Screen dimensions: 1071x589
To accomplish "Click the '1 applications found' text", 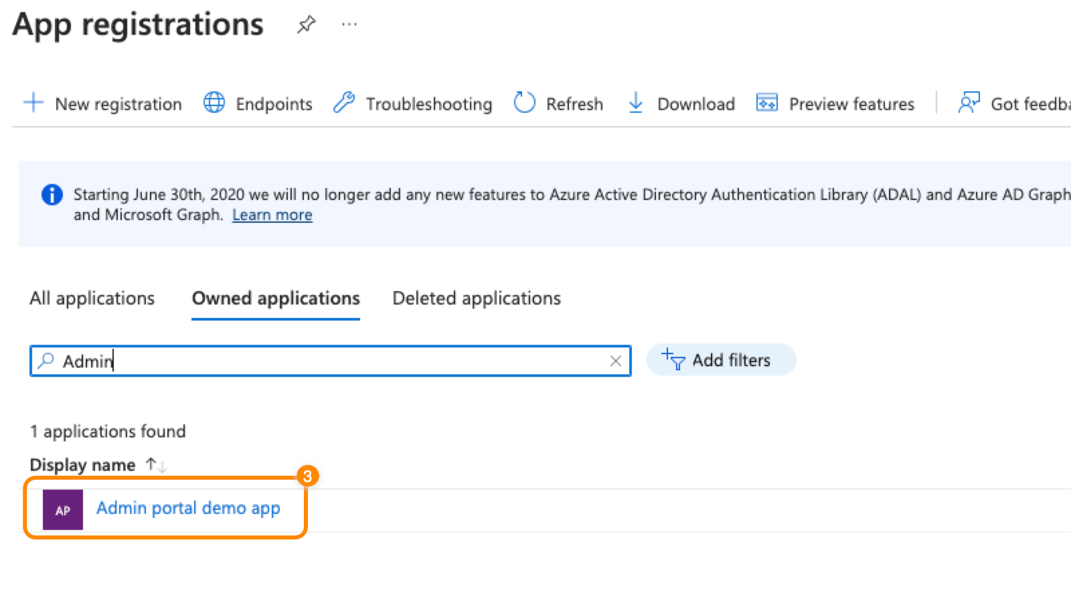I will click(108, 432).
